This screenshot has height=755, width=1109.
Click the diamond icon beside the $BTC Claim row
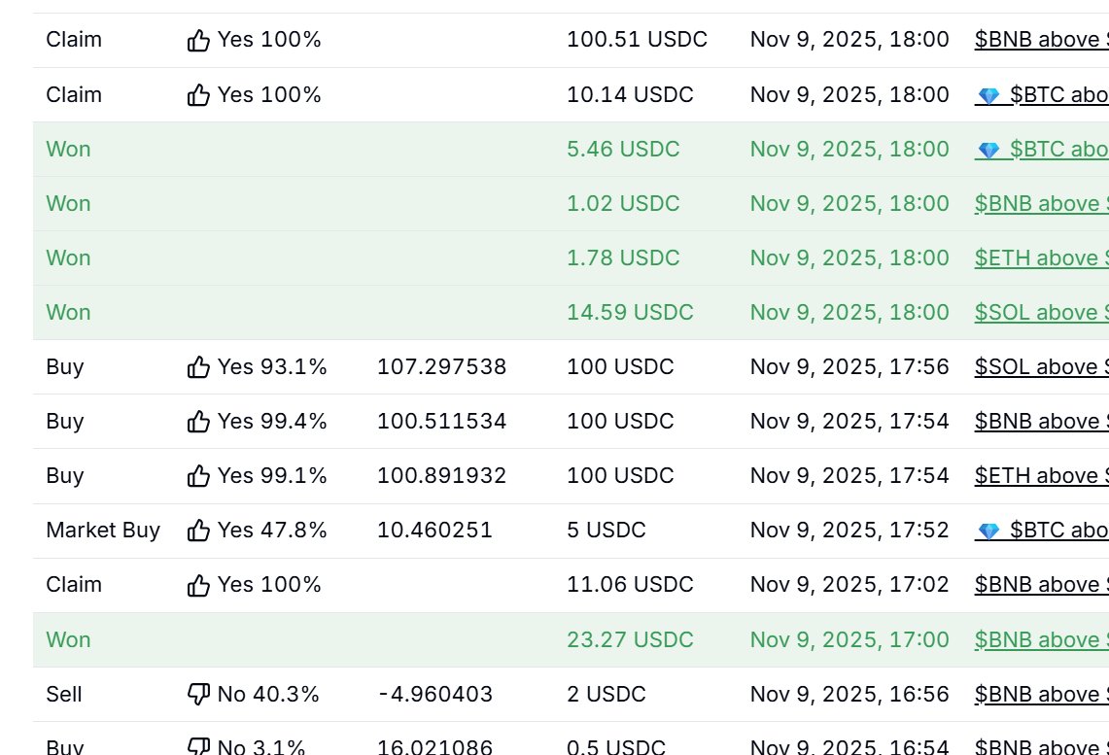coord(989,94)
